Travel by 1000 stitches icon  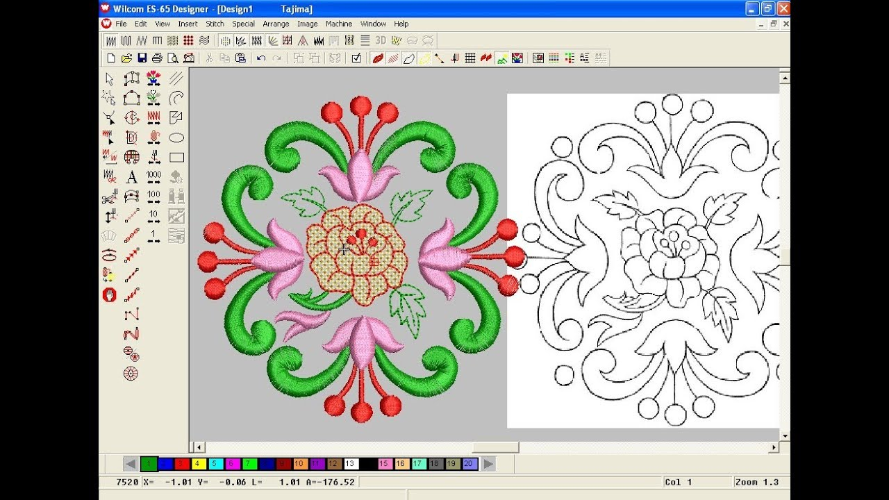153,177
